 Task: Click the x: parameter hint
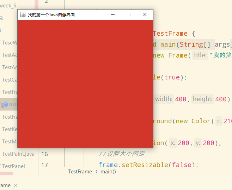tap(173, 143)
